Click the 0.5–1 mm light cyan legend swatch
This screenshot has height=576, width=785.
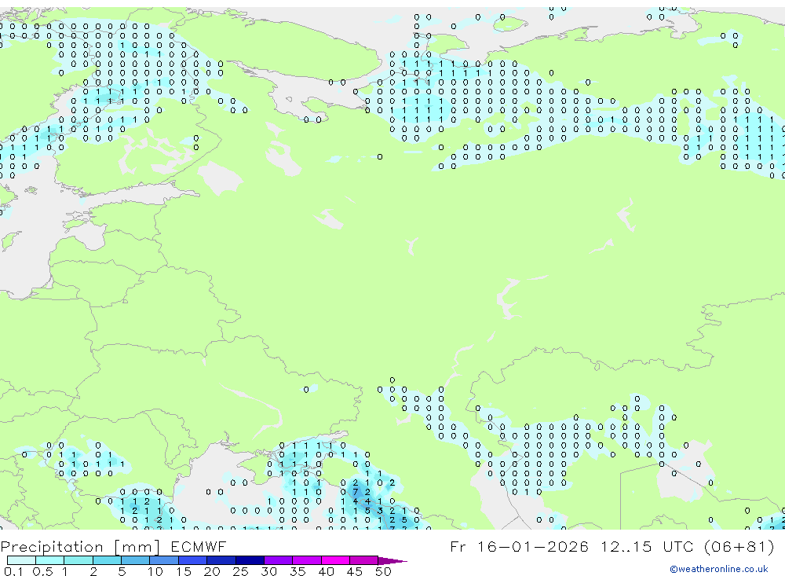[x=50, y=560]
